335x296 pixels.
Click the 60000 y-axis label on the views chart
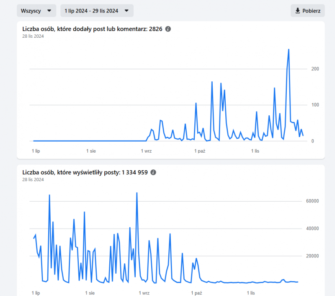click(313, 201)
